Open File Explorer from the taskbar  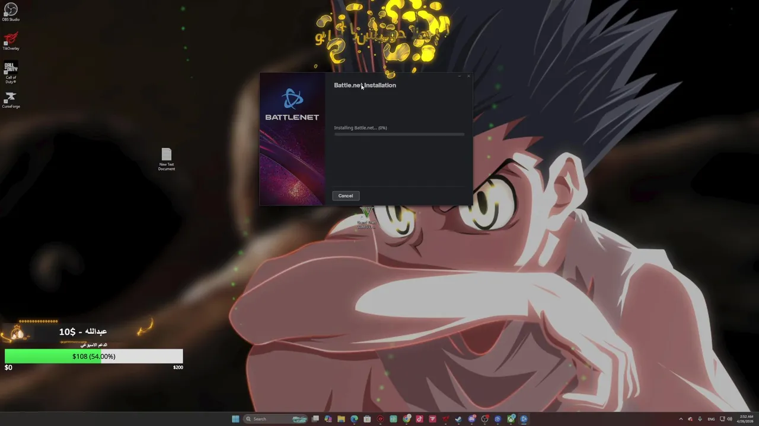341,419
